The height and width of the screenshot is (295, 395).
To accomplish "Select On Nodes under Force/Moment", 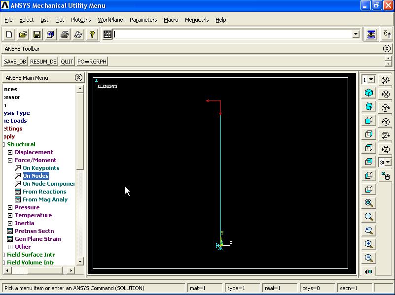I will point(36,176).
